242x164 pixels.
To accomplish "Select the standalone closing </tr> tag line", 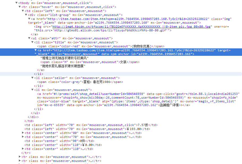I will pos(26,153).
